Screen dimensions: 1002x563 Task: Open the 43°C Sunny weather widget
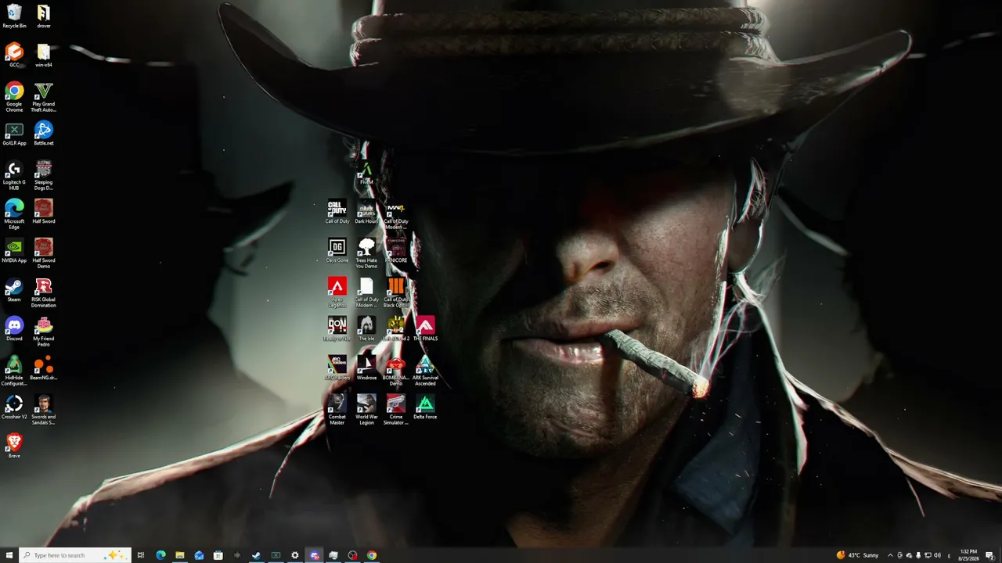857,555
